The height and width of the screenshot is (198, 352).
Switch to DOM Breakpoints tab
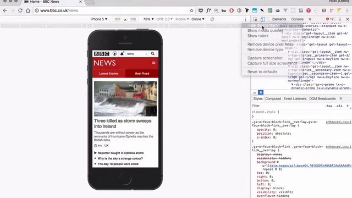(x=322, y=99)
